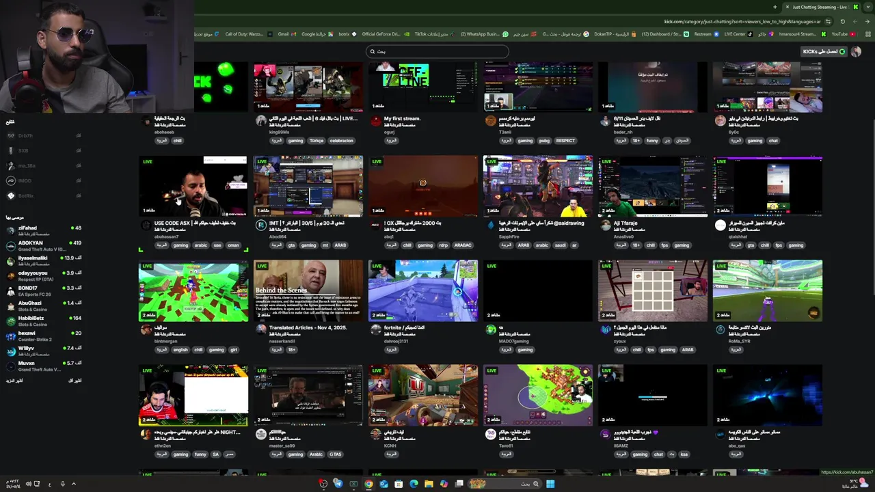
Task: Click the Abod64 channel avatar
Action: point(261,225)
